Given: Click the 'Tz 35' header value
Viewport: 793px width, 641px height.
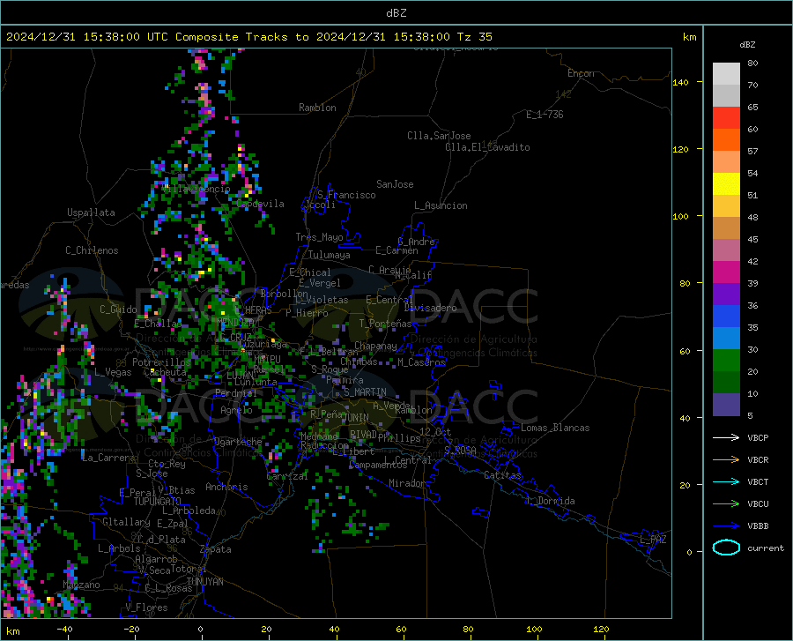Looking at the screenshot, I should [475, 37].
